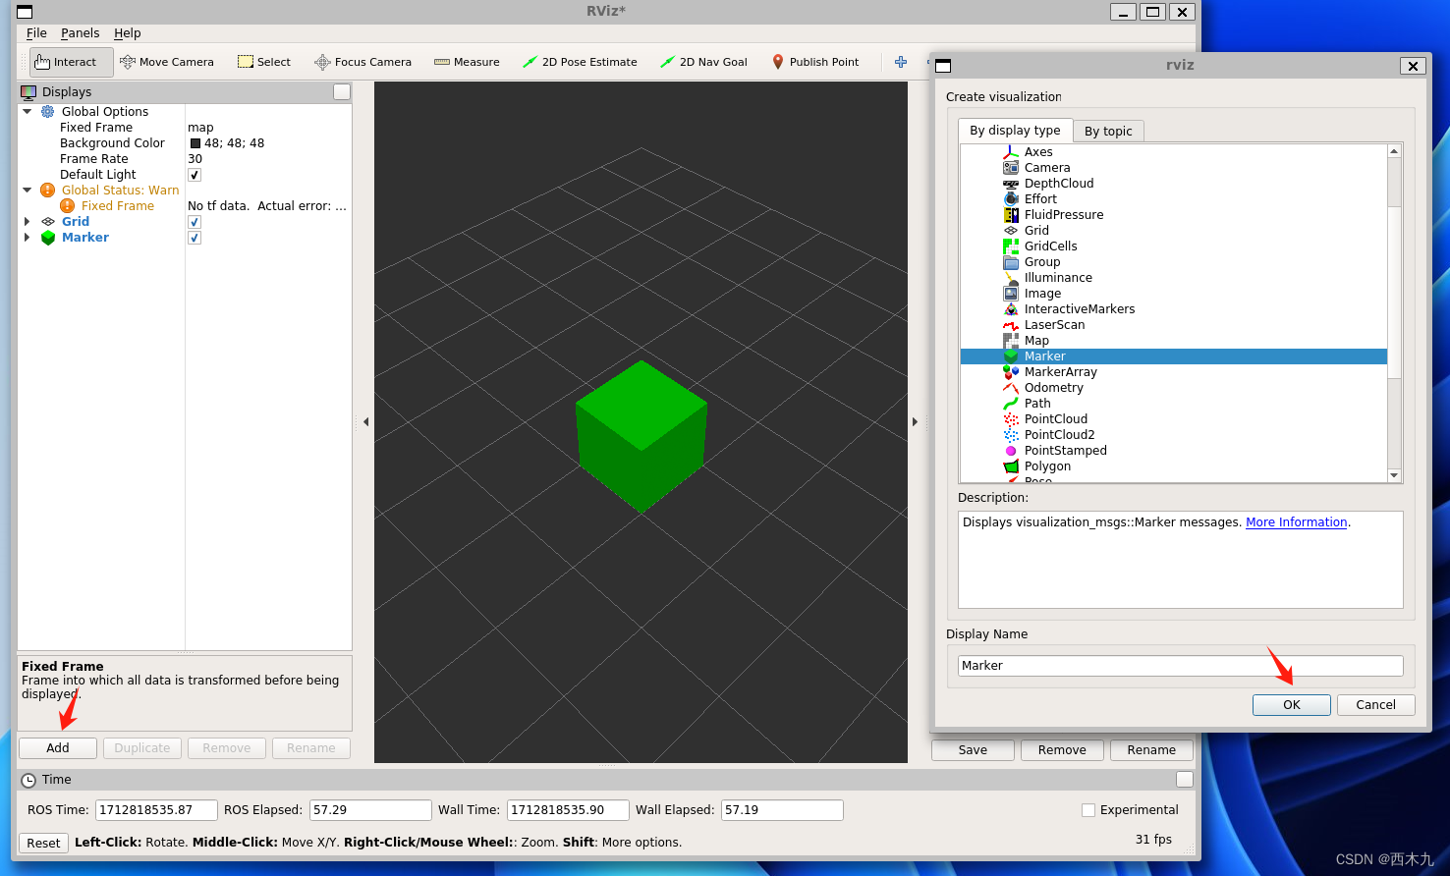The height and width of the screenshot is (876, 1450).
Task: Click the Frame Rate value 30
Action: click(195, 159)
